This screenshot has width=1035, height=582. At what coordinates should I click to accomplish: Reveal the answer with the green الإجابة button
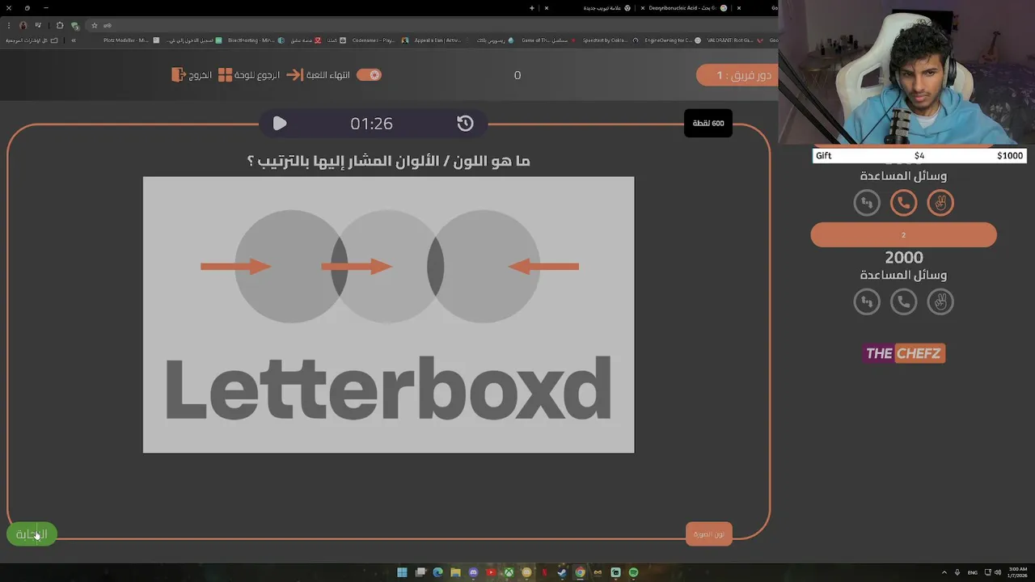click(32, 534)
